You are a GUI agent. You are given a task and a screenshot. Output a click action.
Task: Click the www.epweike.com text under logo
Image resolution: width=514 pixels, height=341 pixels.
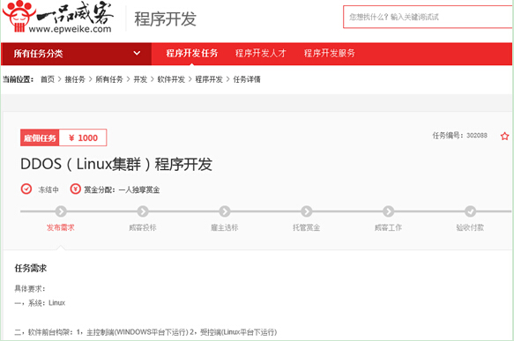pyautogui.click(x=70, y=29)
